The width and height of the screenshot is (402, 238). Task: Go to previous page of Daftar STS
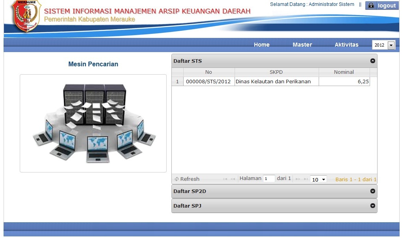(233, 179)
